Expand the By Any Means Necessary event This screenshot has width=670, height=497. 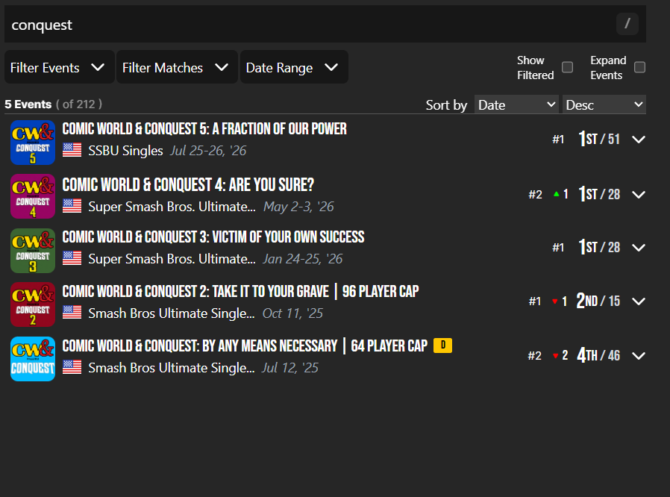[x=639, y=356]
